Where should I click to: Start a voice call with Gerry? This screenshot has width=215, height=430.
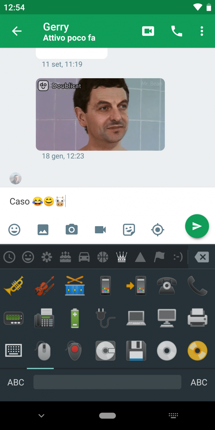pos(176,31)
